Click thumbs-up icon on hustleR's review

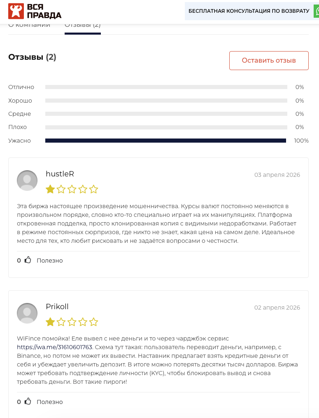28,260
